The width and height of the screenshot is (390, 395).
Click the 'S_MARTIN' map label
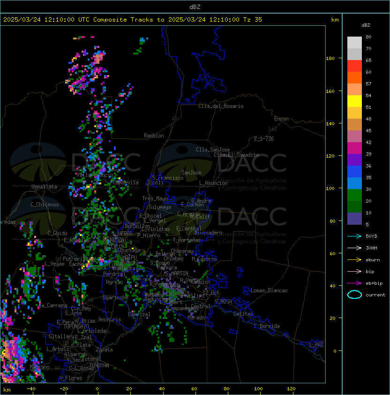click(177, 273)
